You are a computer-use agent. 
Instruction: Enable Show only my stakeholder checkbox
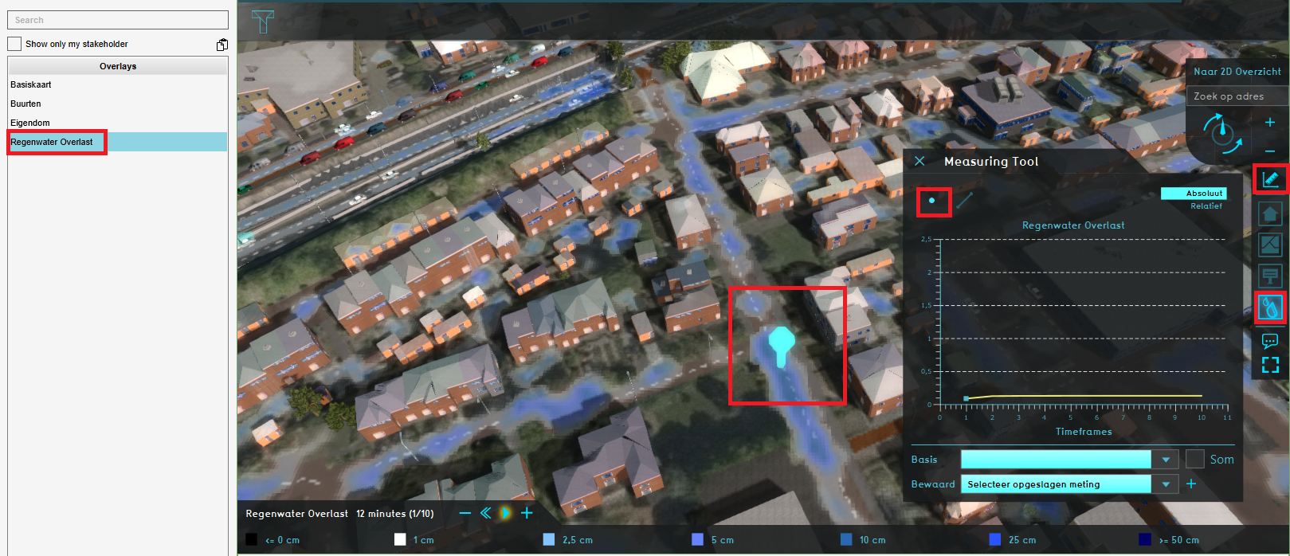(14, 44)
